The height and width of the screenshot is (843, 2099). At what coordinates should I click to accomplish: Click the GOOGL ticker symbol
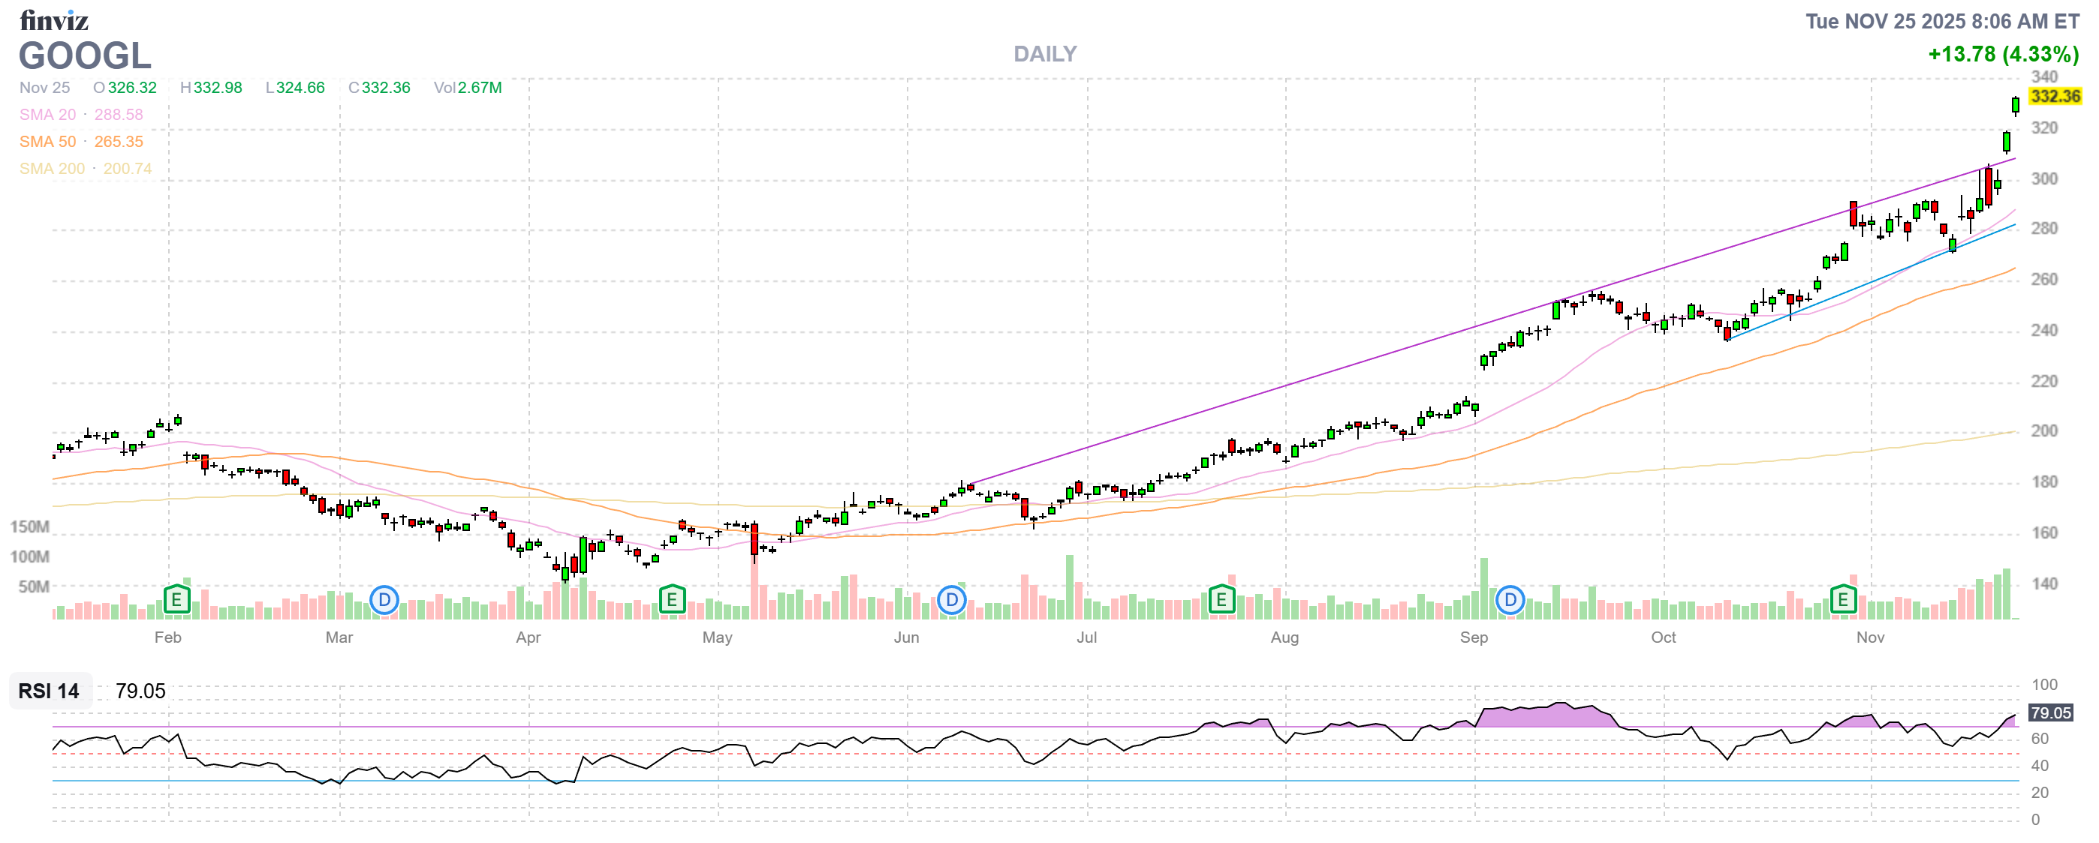[85, 55]
